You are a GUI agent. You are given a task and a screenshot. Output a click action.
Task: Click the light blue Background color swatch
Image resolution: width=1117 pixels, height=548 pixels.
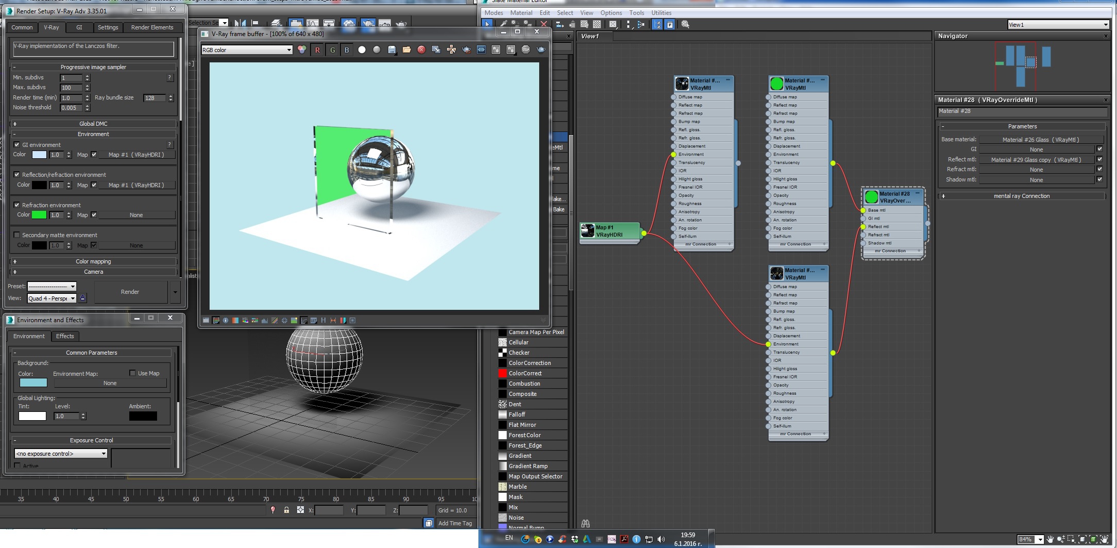(x=33, y=383)
